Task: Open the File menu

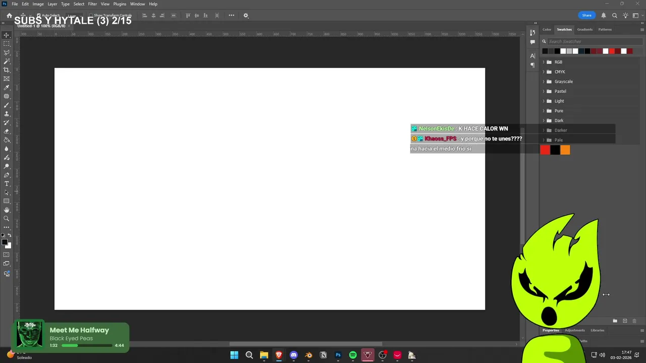Action: (x=15, y=4)
